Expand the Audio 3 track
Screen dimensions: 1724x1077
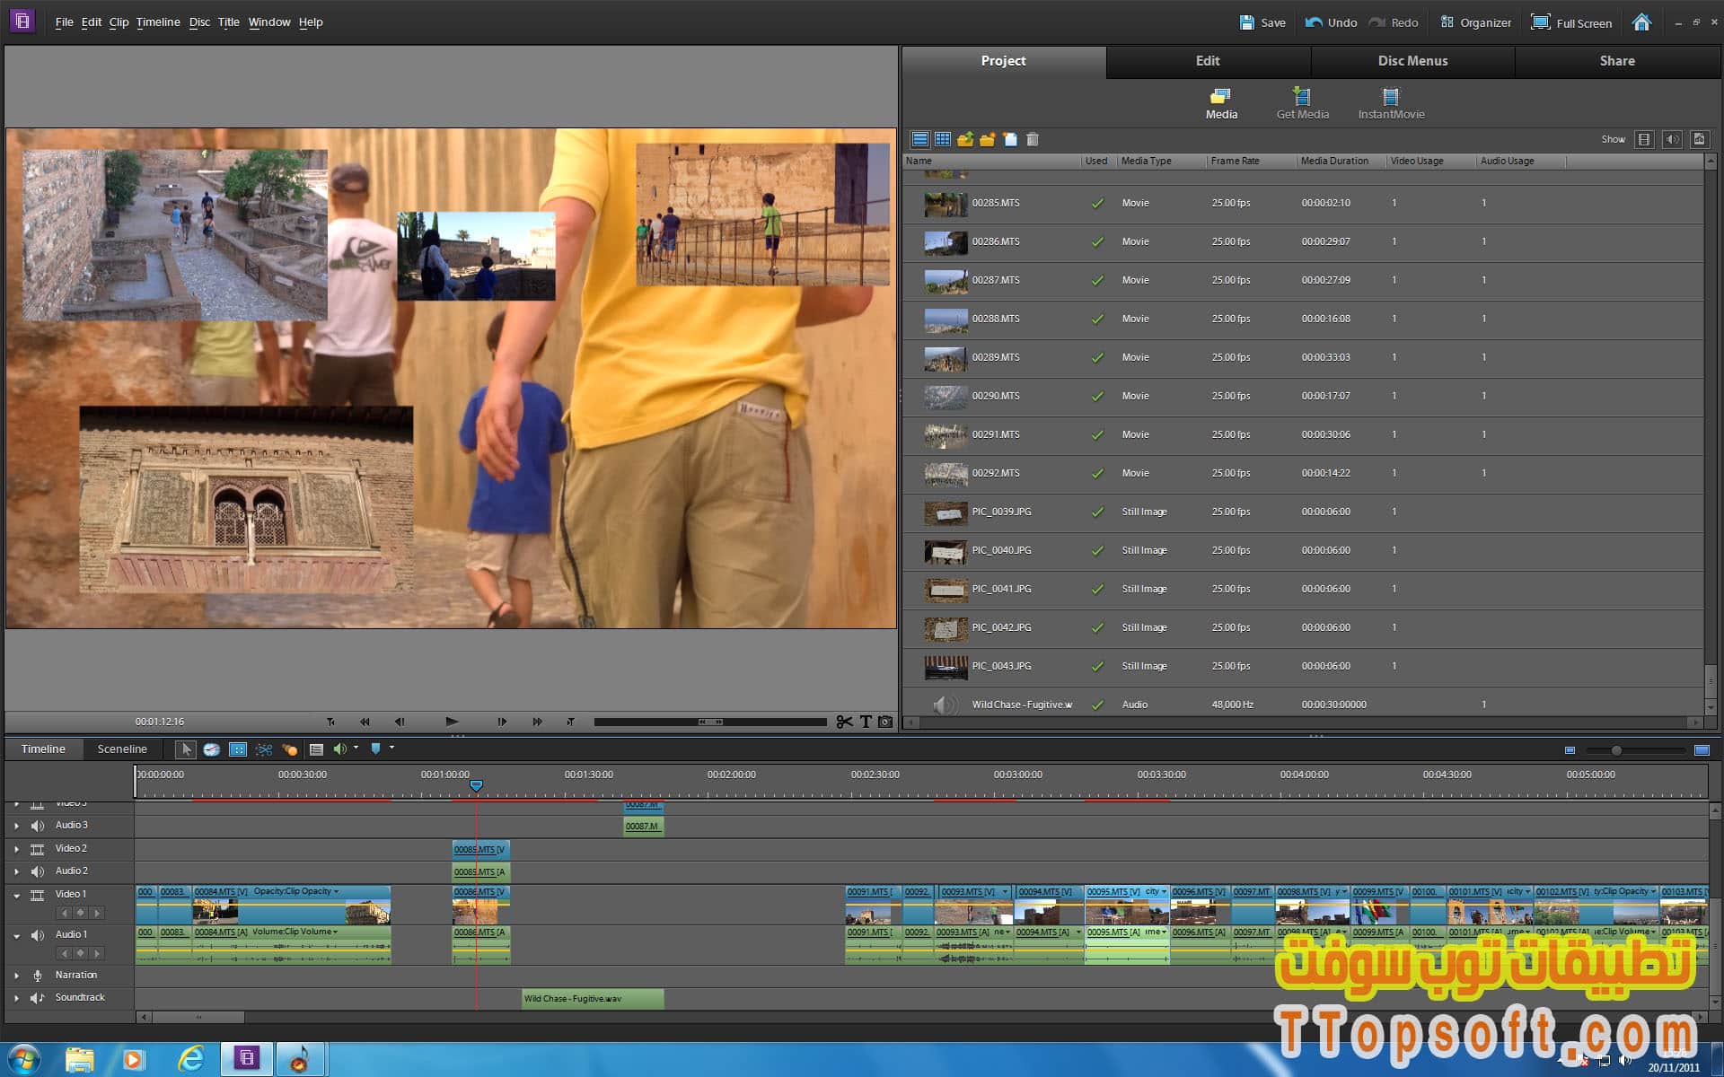pos(16,826)
